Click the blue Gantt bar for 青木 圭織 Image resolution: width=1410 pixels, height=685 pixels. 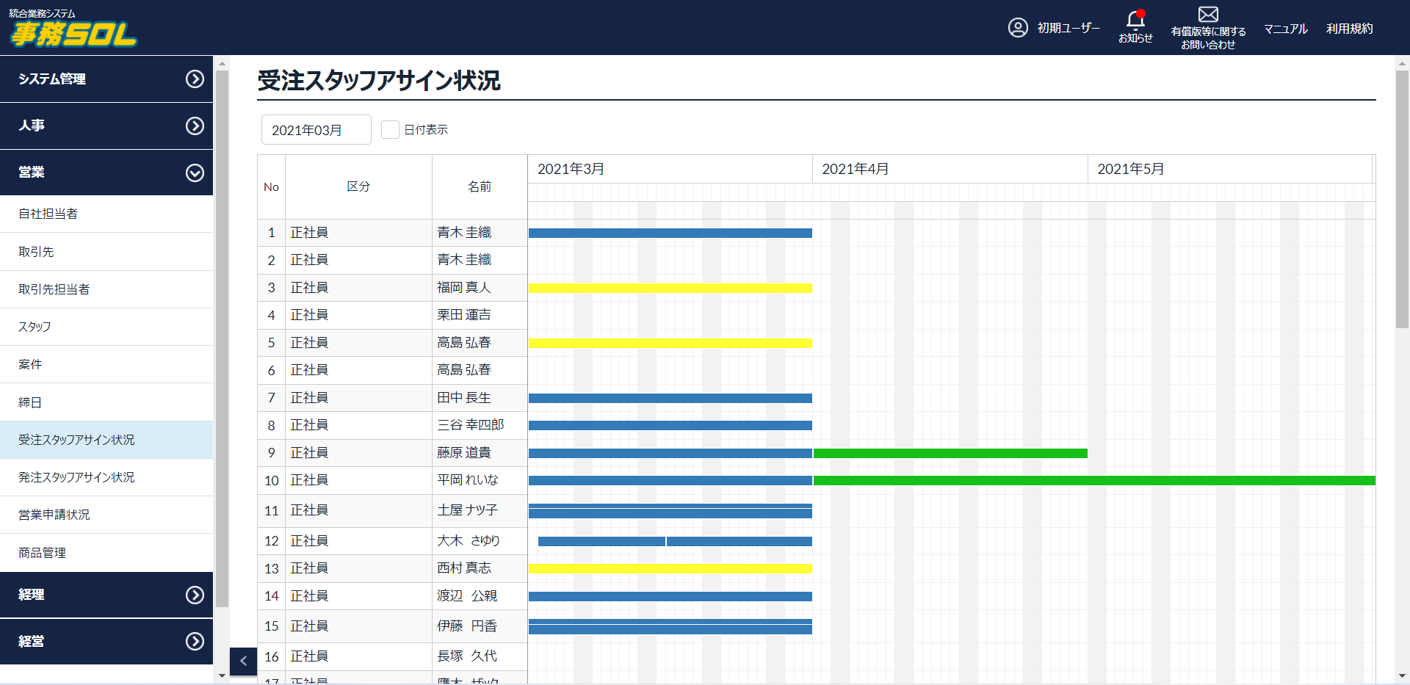point(670,232)
